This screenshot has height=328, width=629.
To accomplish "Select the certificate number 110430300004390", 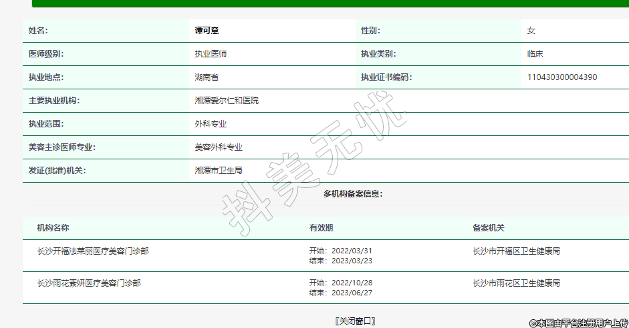I will pyautogui.click(x=561, y=77).
